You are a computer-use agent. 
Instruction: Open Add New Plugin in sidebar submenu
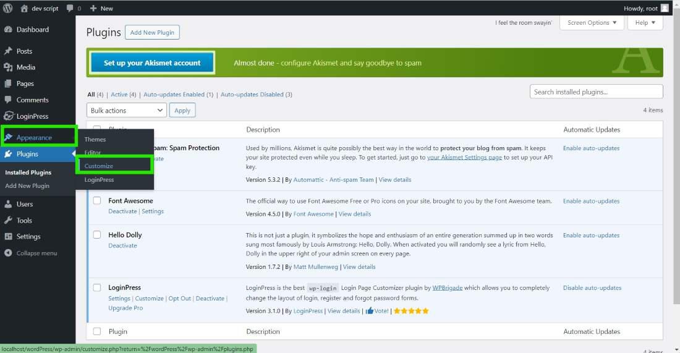tap(27, 186)
